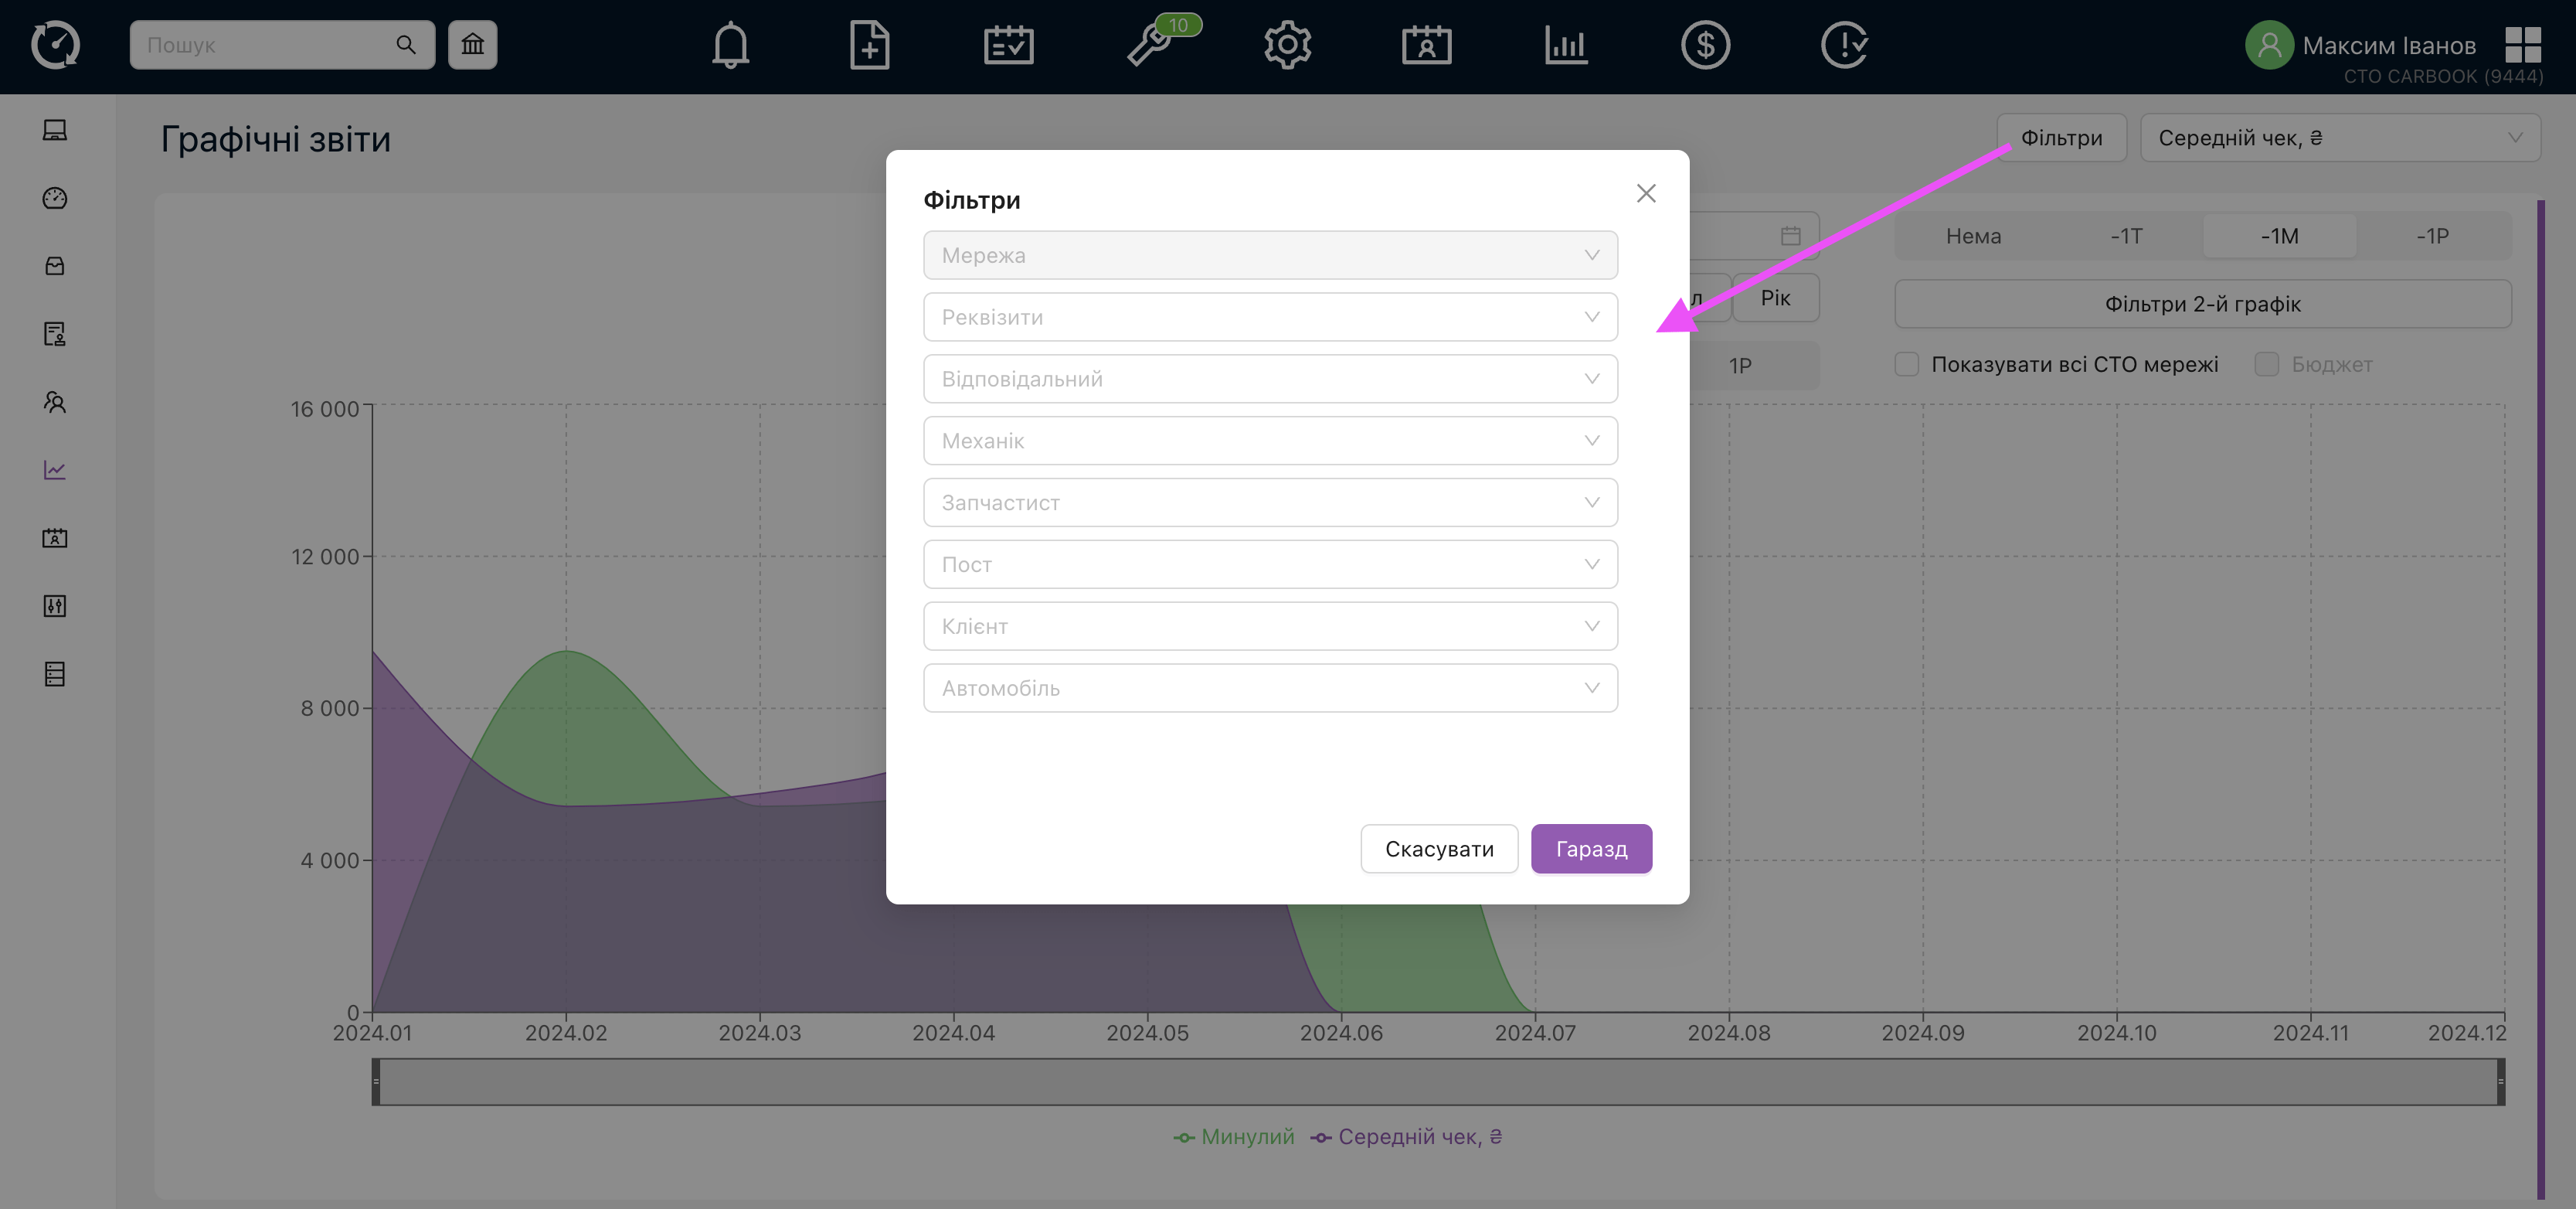Click the notification bell icon

click(730, 45)
